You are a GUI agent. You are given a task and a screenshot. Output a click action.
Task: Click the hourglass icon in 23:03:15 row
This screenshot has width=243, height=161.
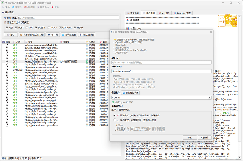click(x=87, y=67)
